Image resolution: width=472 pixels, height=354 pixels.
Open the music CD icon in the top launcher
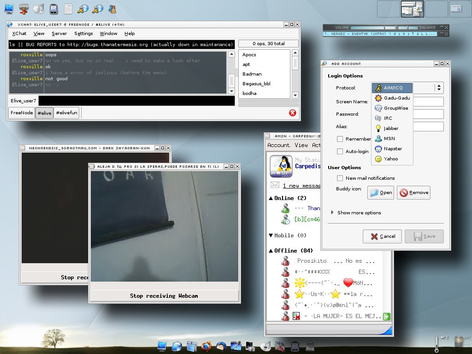coord(39,9)
